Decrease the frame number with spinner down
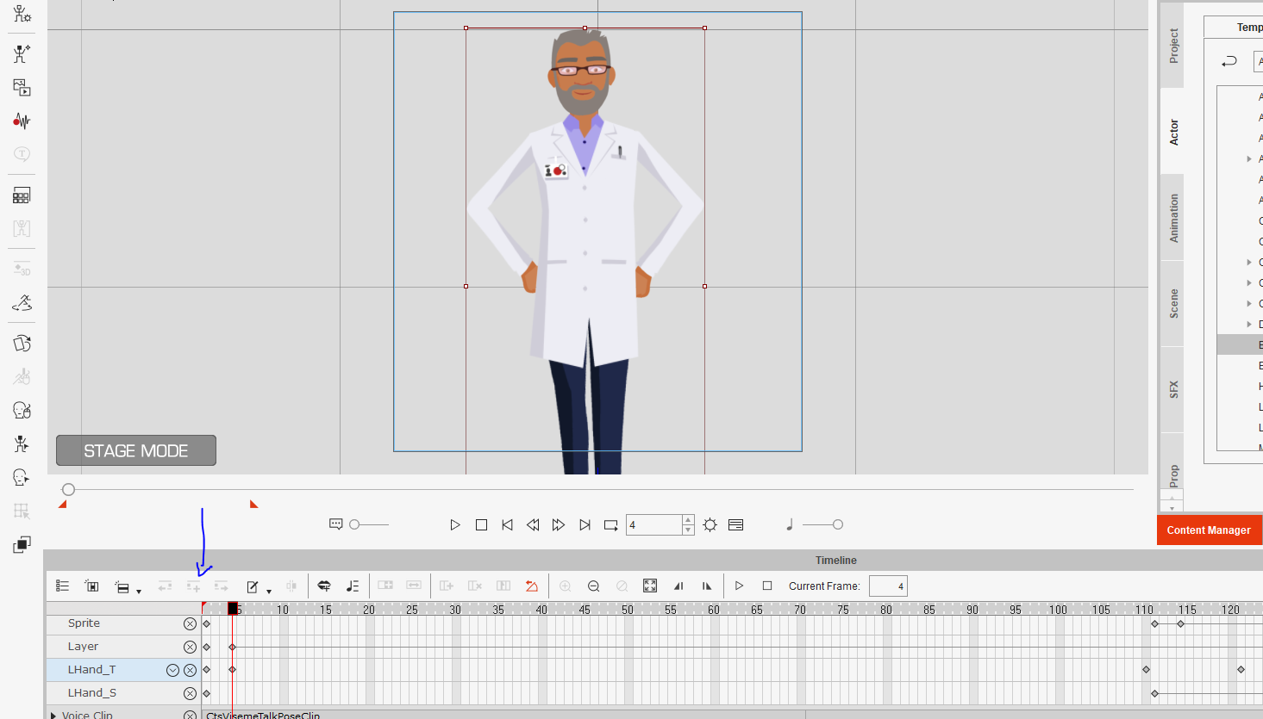This screenshot has width=1263, height=719. (x=688, y=530)
